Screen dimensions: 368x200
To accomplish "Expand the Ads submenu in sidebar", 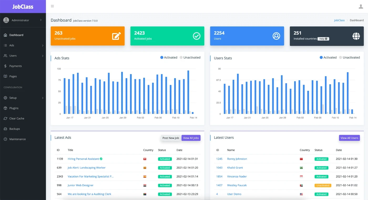I will coord(42,46).
